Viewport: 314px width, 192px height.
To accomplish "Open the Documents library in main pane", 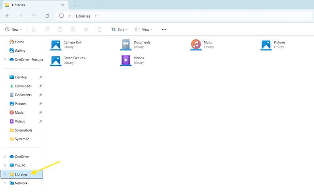I will click(x=126, y=45).
